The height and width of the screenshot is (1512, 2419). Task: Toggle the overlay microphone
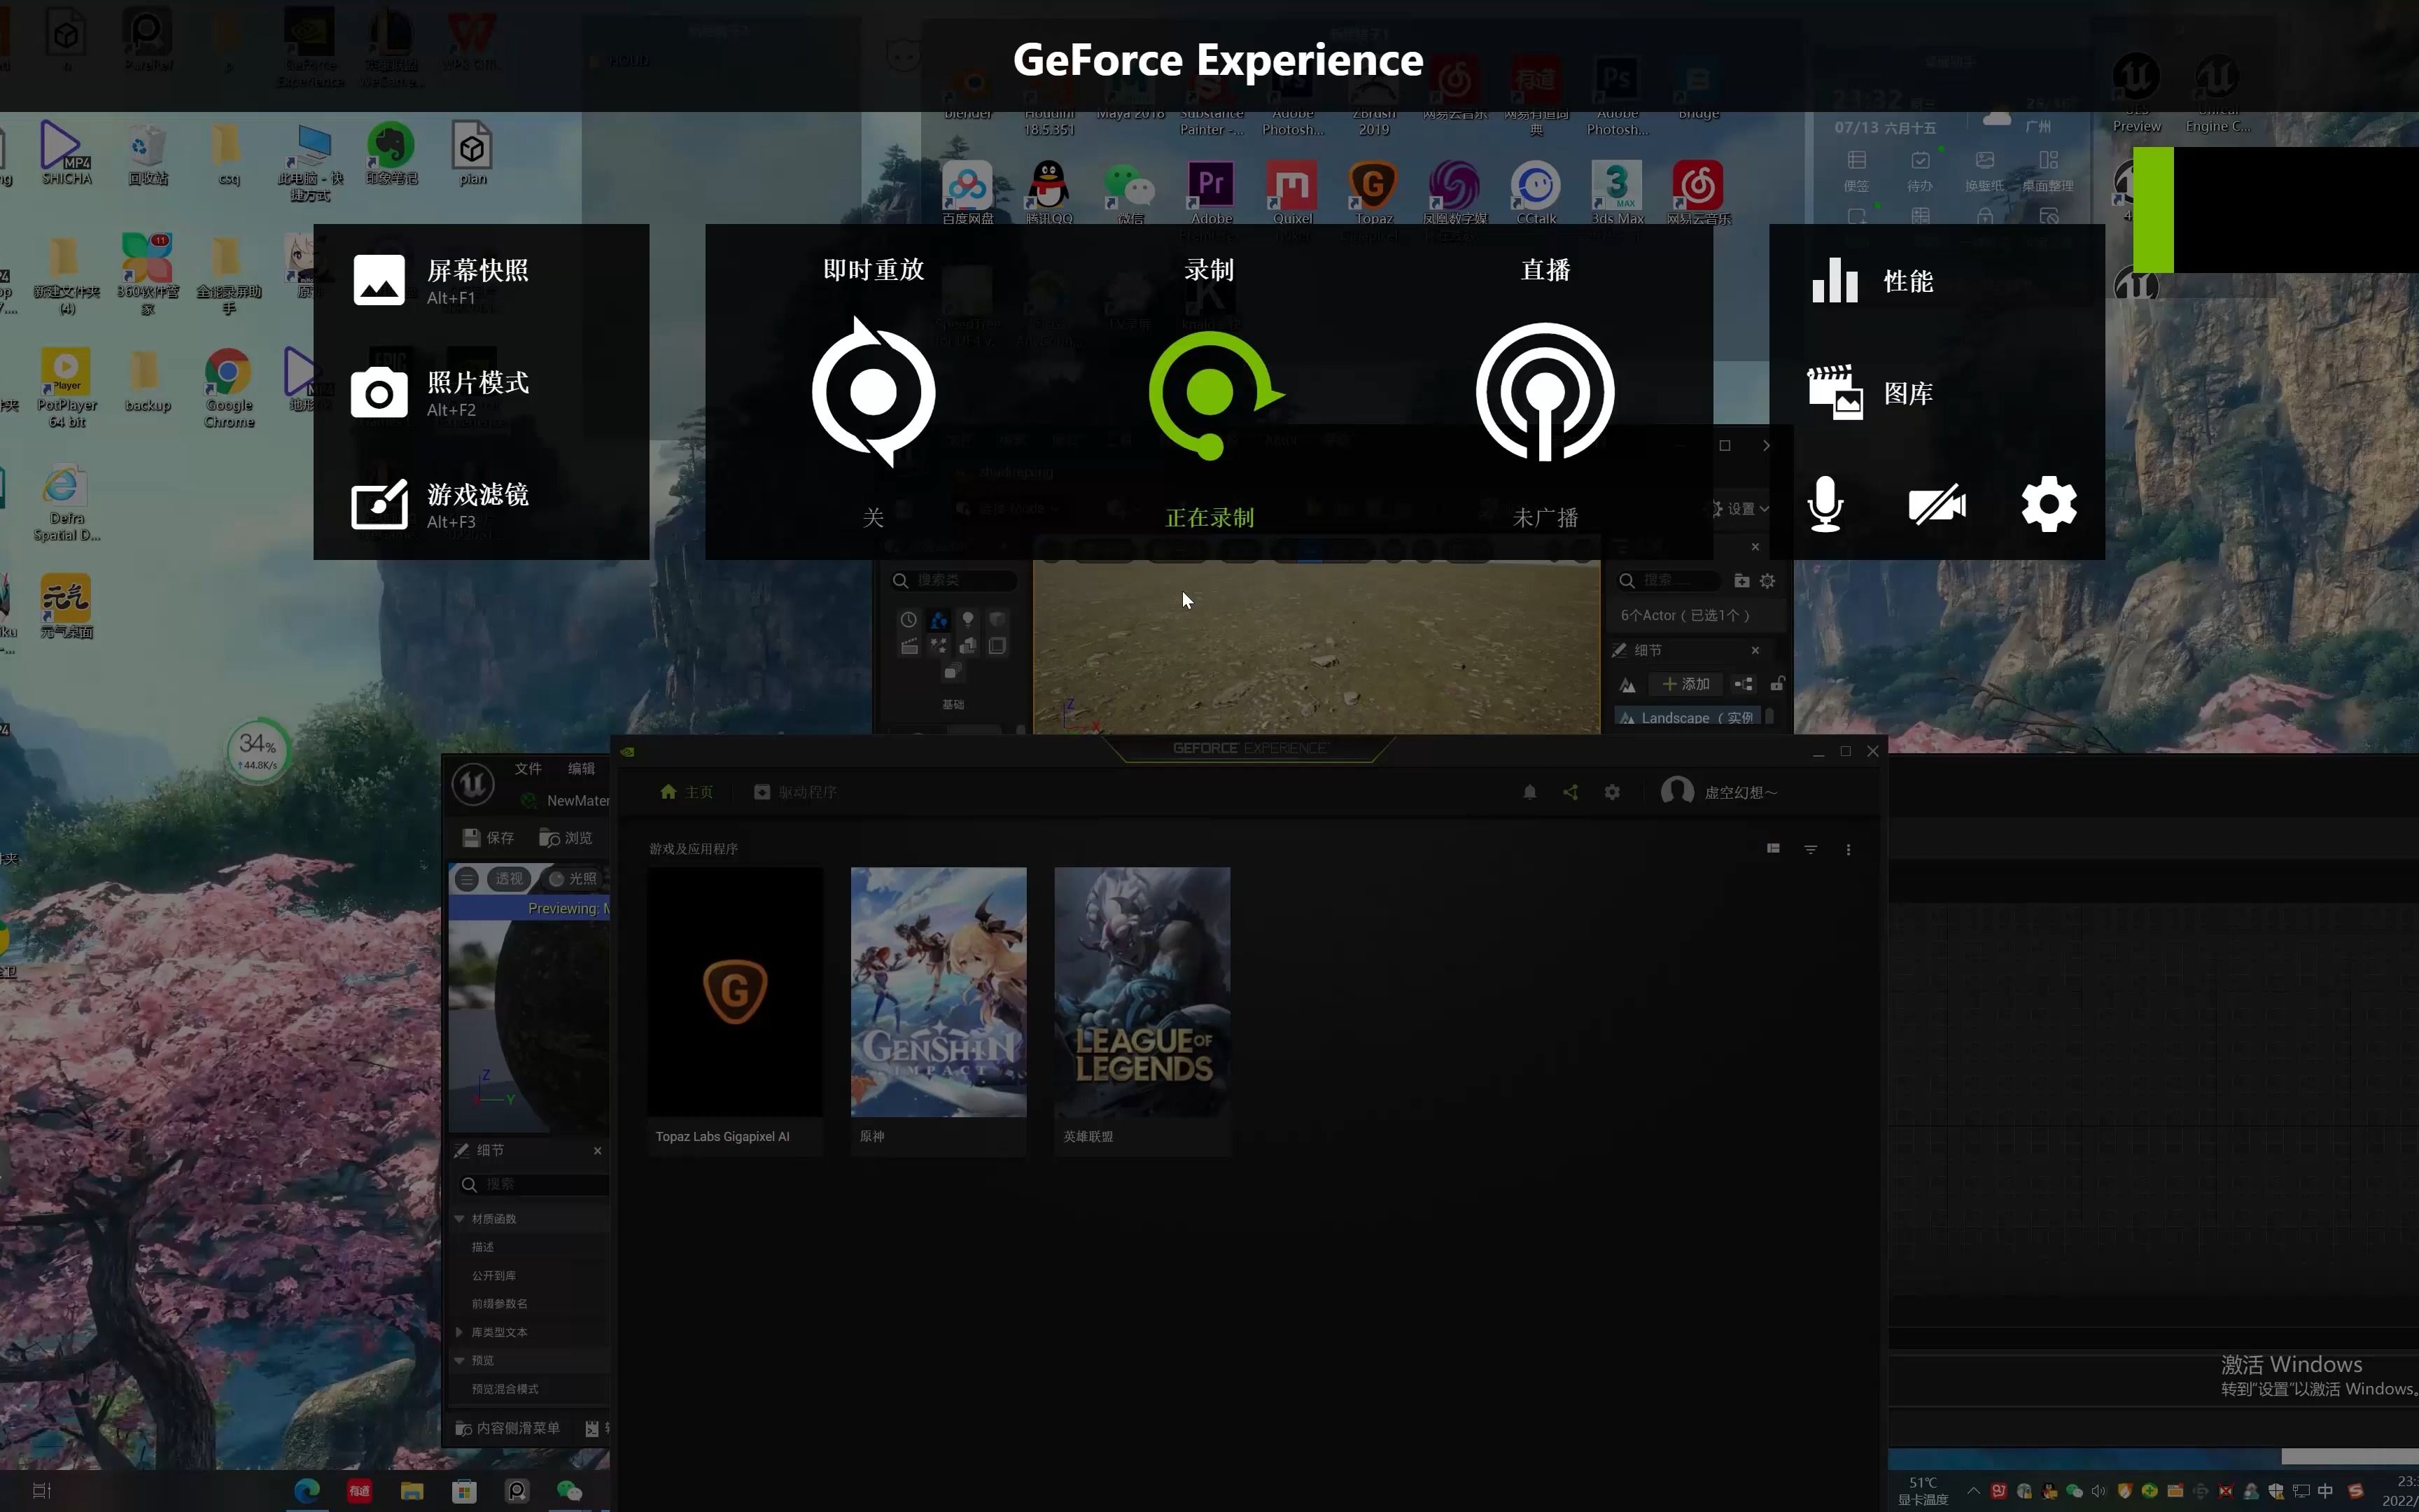click(1825, 504)
